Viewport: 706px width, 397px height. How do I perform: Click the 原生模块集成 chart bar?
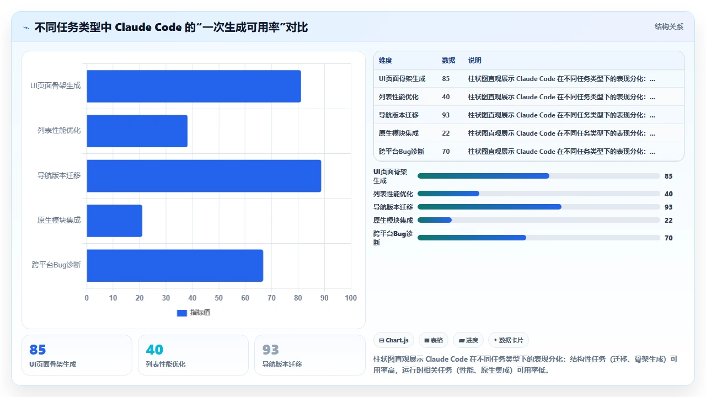click(114, 221)
